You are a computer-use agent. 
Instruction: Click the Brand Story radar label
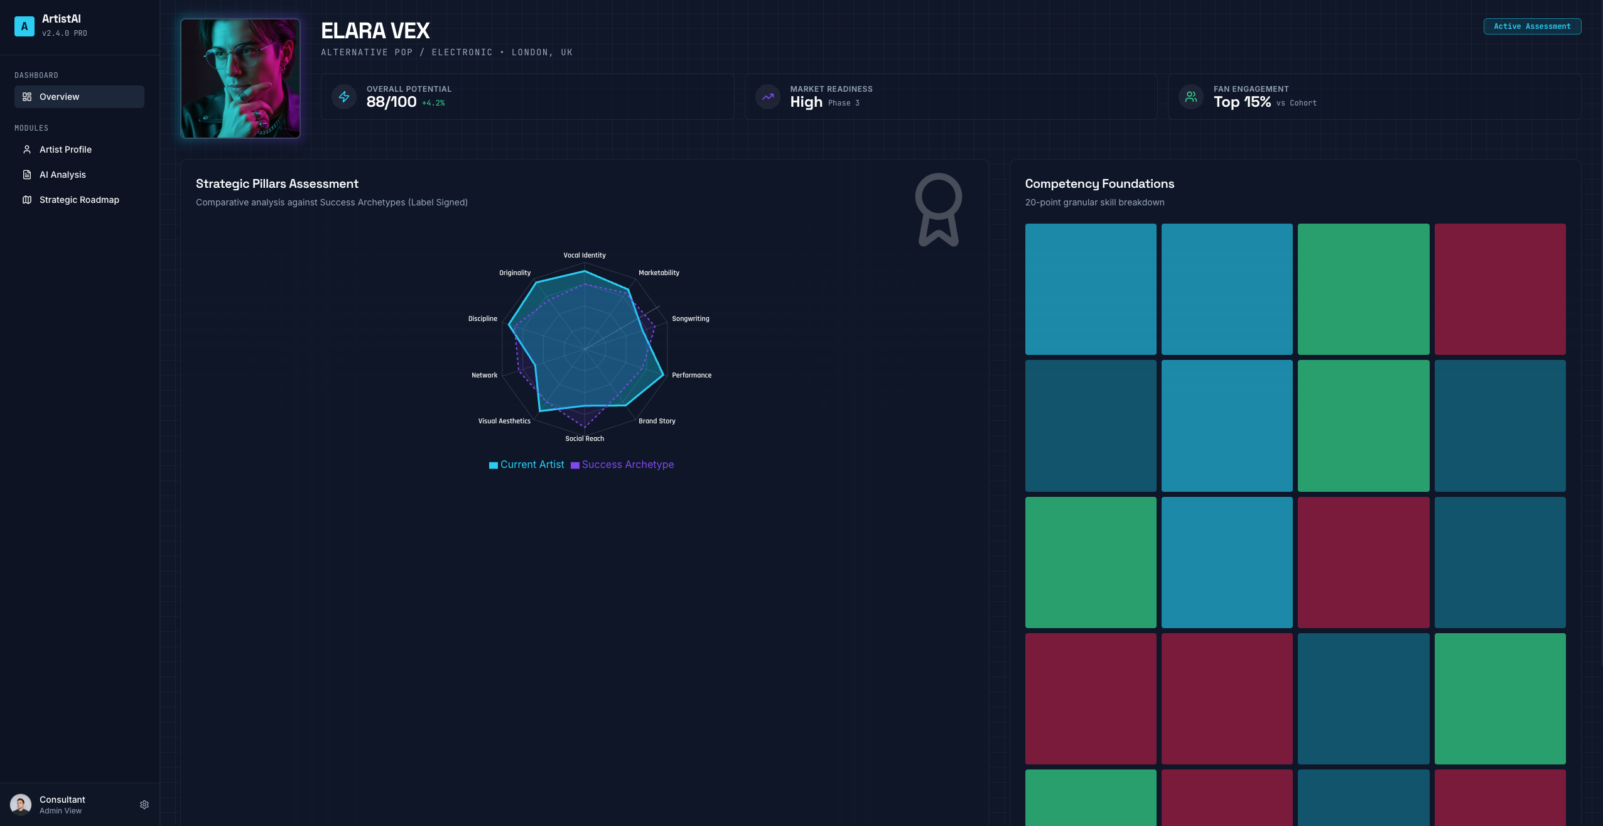tap(657, 421)
